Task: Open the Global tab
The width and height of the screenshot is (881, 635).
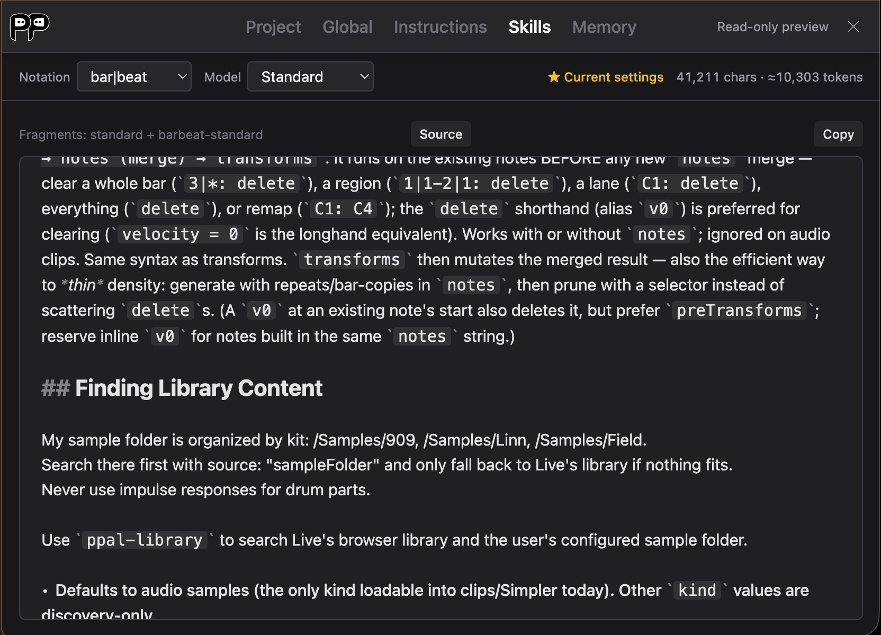Action: [x=347, y=27]
